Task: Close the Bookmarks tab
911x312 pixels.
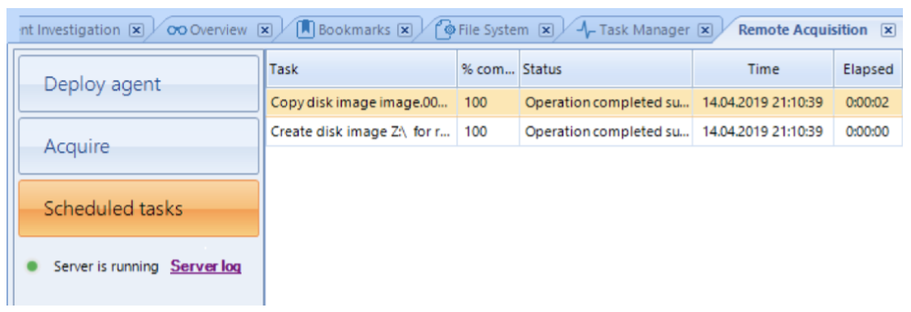Action: click(405, 30)
